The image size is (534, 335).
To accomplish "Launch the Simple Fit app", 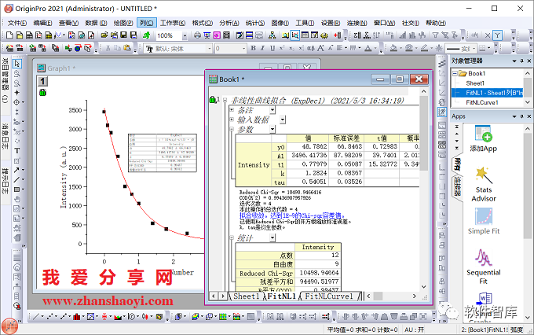I will 484,221.
